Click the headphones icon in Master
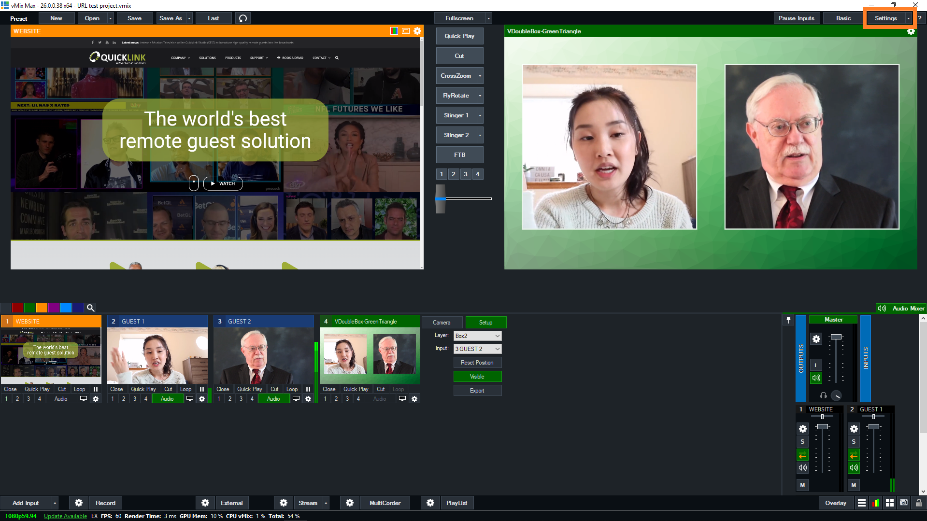The width and height of the screenshot is (927, 521). coord(823,395)
